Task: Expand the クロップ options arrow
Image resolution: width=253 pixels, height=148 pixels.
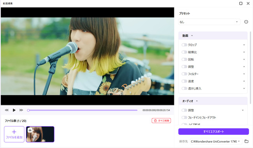Action: pos(244,45)
